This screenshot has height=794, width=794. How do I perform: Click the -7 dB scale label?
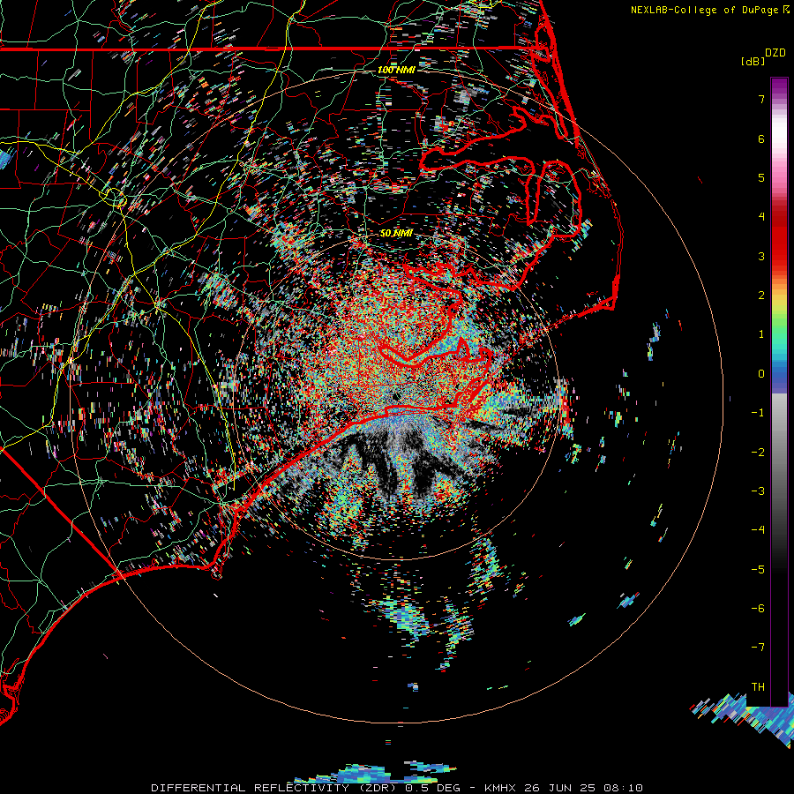tap(758, 648)
